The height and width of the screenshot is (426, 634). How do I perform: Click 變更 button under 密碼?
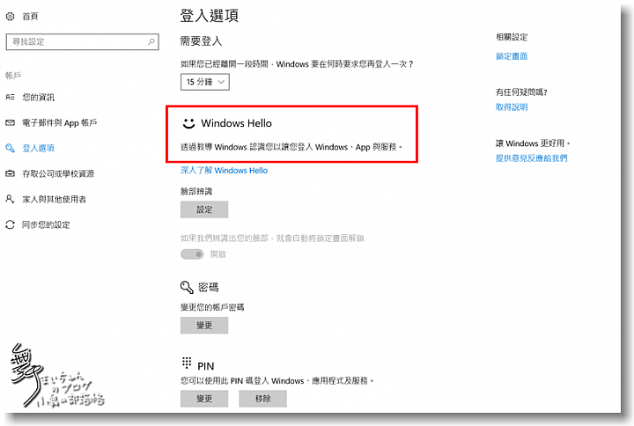[204, 325]
